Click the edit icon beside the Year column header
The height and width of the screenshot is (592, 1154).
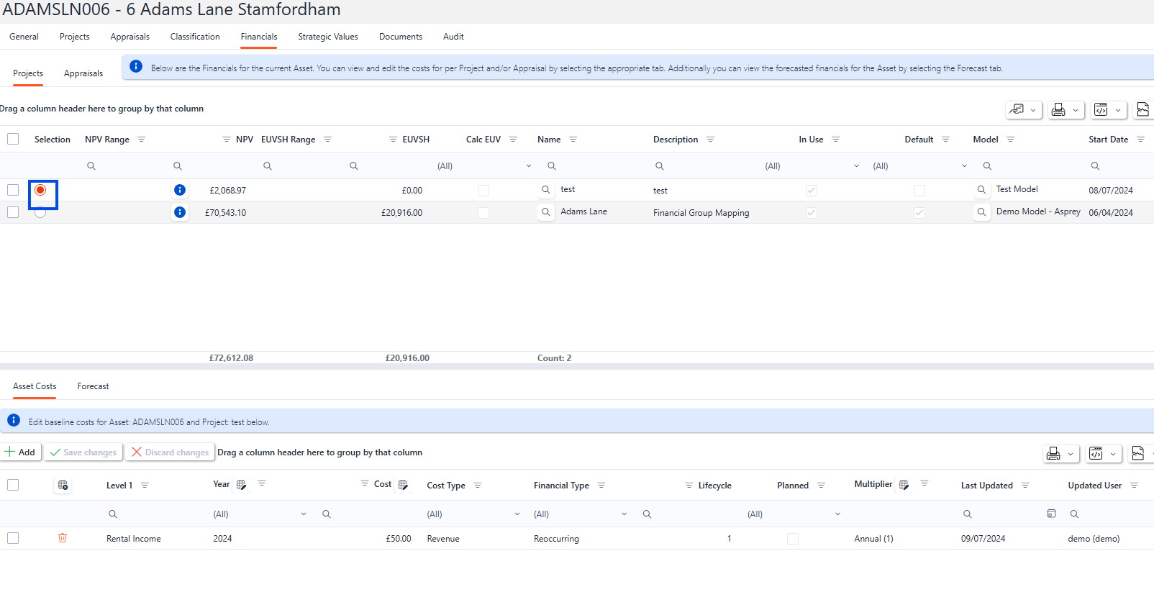pos(241,485)
